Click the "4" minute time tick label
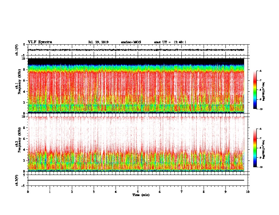 (116, 192)
